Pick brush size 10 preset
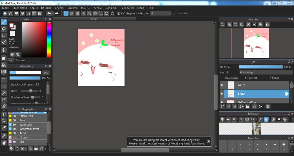 tap(283, 146)
